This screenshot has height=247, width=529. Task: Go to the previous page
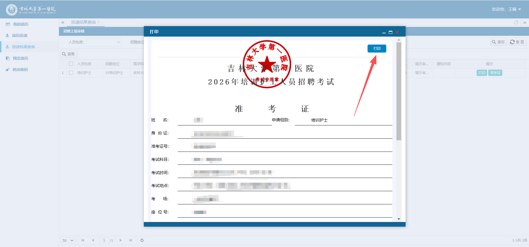click(x=93, y=240)
